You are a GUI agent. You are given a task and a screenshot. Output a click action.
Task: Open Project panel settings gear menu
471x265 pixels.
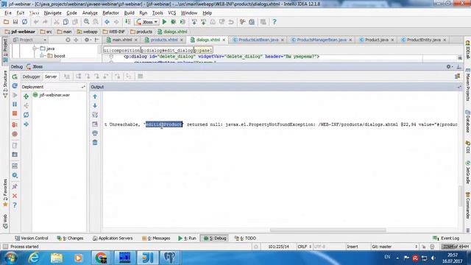click(88, 40)
